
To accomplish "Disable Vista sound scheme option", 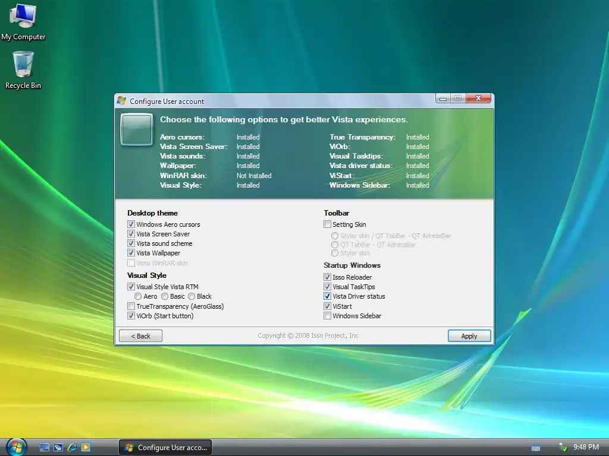I will (x=131, y=243).
